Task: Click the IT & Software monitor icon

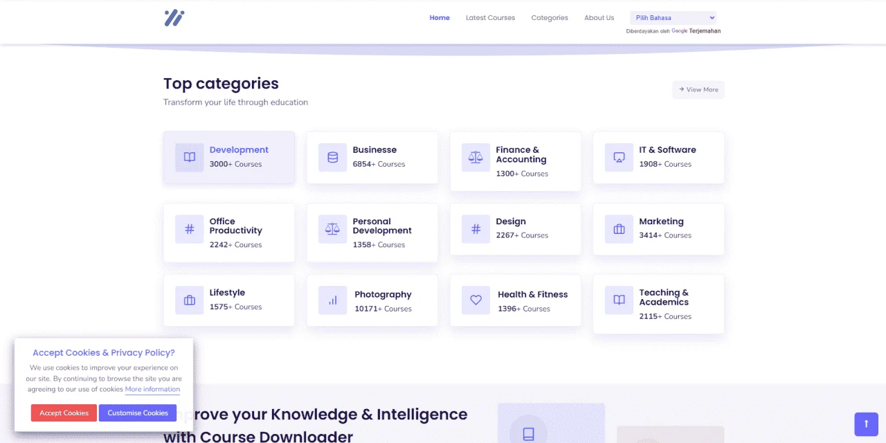Action: click(x=620, y=157)
